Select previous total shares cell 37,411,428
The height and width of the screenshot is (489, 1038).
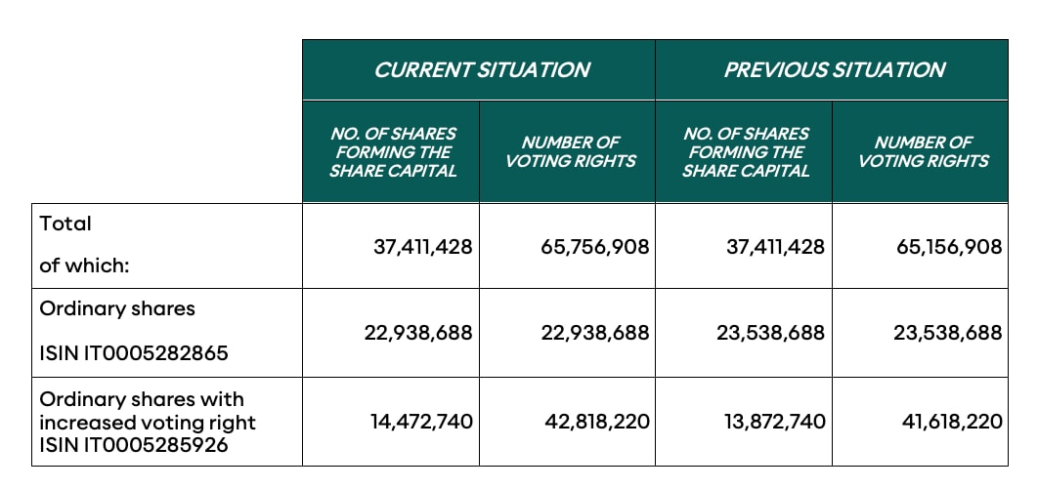click(x=774, y=247)
